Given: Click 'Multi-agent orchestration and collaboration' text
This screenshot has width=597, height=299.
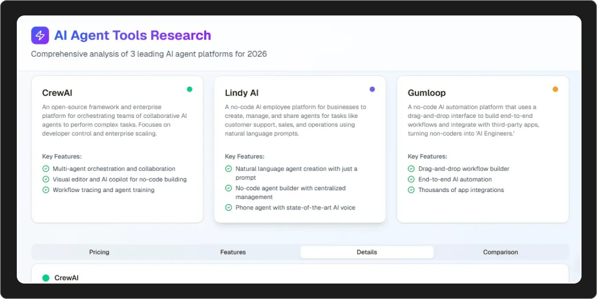Looking at the screenshot, I should 114,169.
